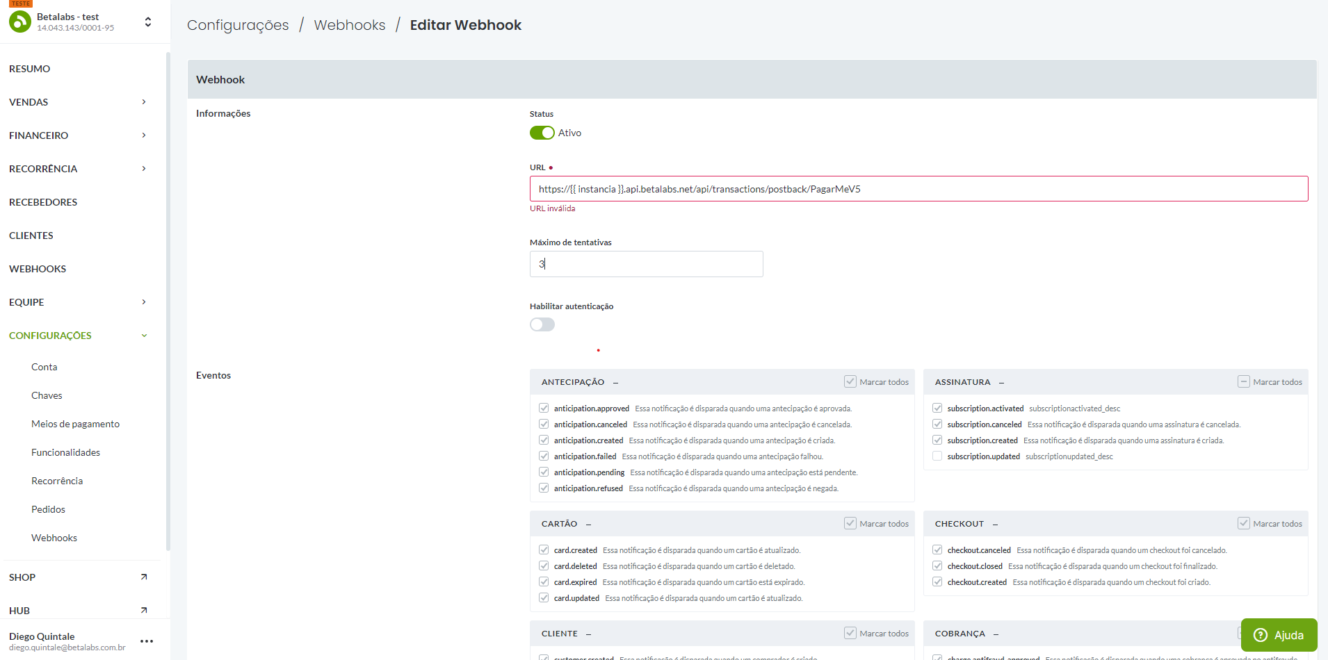Click the Configurações breadcrumb link
Image resolution: width=1328 pixels, height=660 pixels.
[x=238, y=25]
